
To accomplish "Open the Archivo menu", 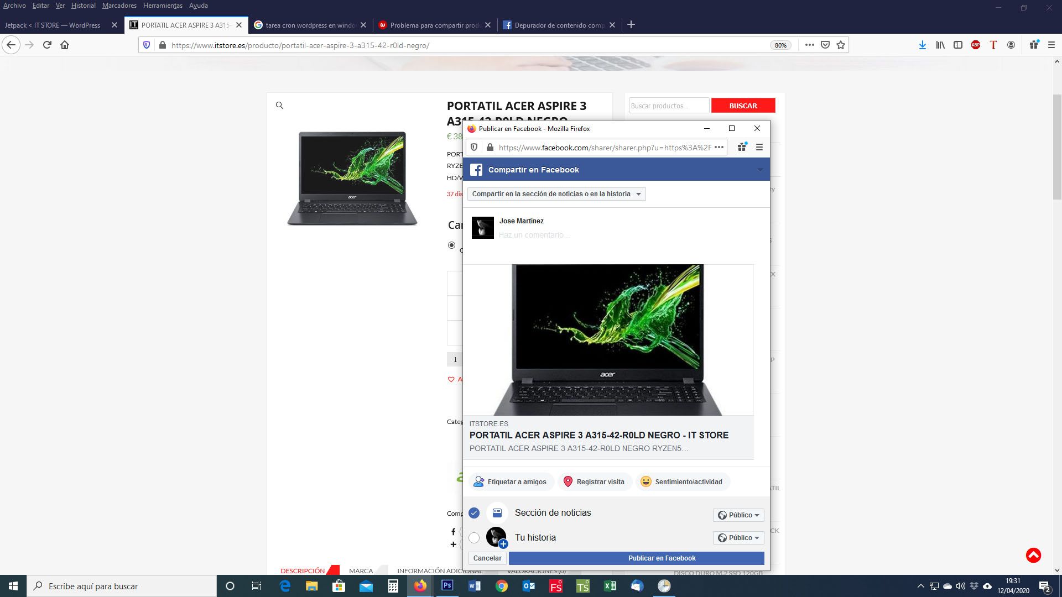I will (x=14, y=6).
